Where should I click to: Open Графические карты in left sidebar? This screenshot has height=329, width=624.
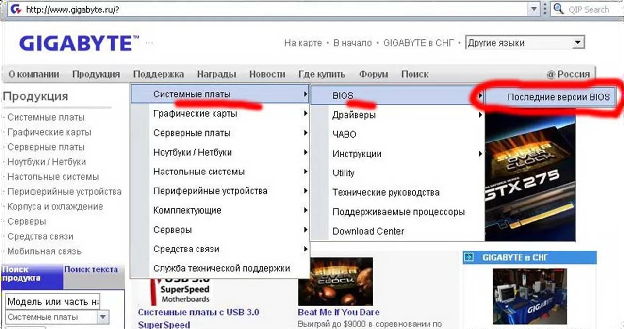49,132
